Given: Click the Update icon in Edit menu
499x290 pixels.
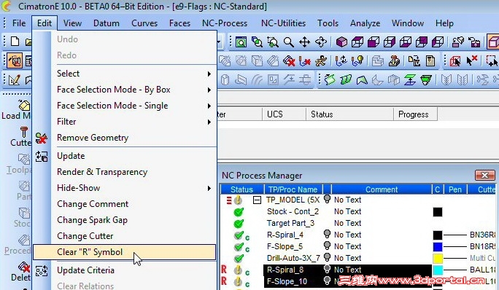Looking at the screenshot, I should tap(42, 156).
